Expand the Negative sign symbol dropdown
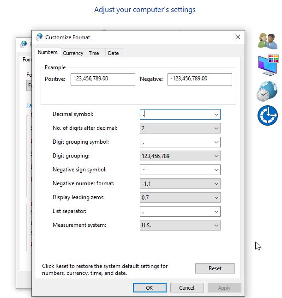 216,170
